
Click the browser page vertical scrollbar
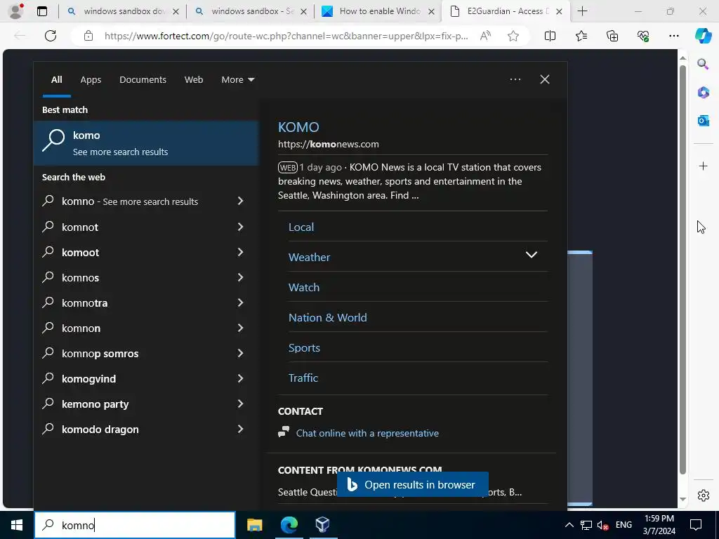pyautogui.click(x=682, y=270)
